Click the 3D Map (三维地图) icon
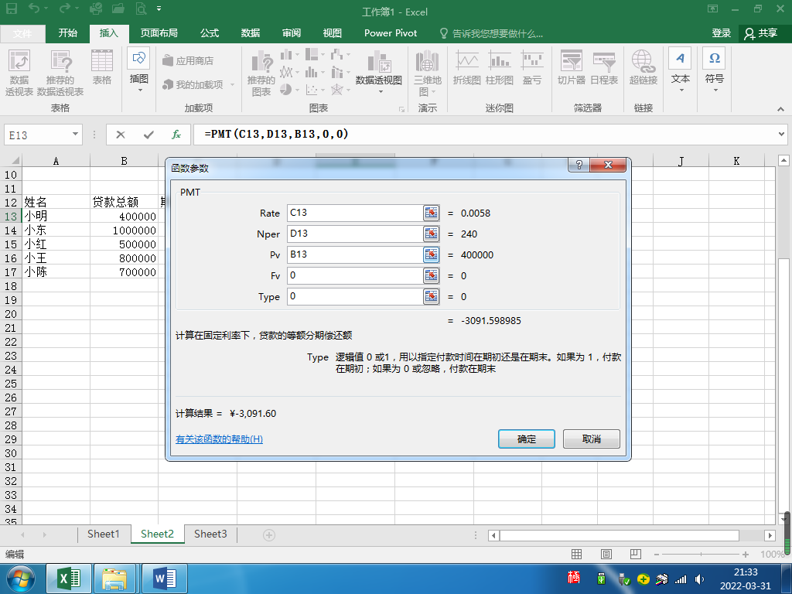This screenshot has width=792, height=594. [427, 73]
